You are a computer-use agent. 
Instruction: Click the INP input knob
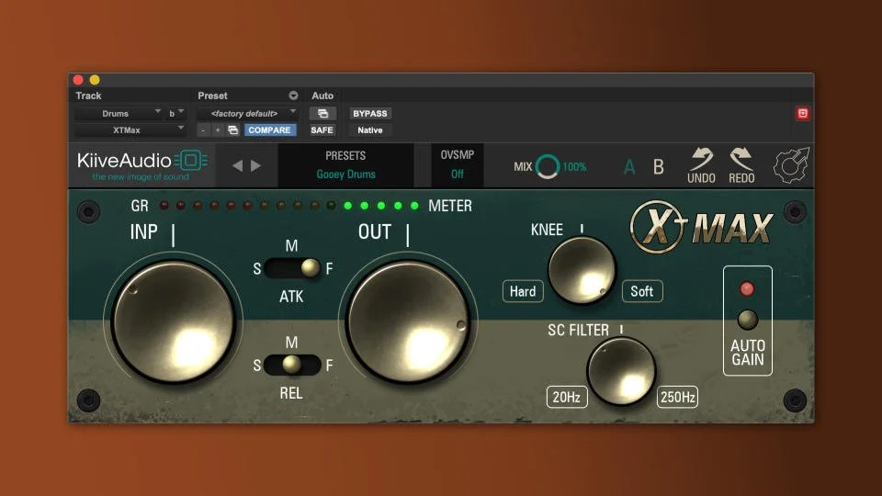174,321
